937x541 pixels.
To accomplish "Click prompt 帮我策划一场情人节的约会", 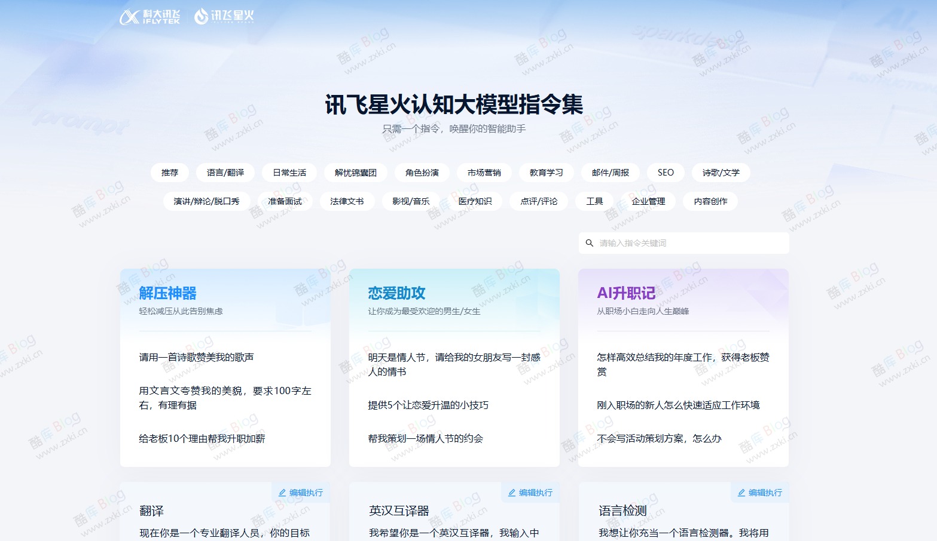I will (x=426, y=438).
